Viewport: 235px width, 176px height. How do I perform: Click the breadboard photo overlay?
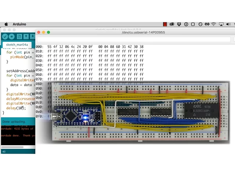point(140,112)
